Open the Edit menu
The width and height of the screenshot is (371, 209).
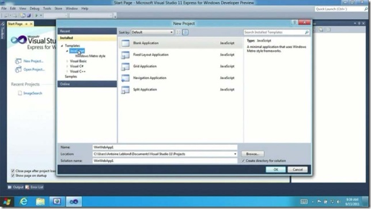point(13,9)
